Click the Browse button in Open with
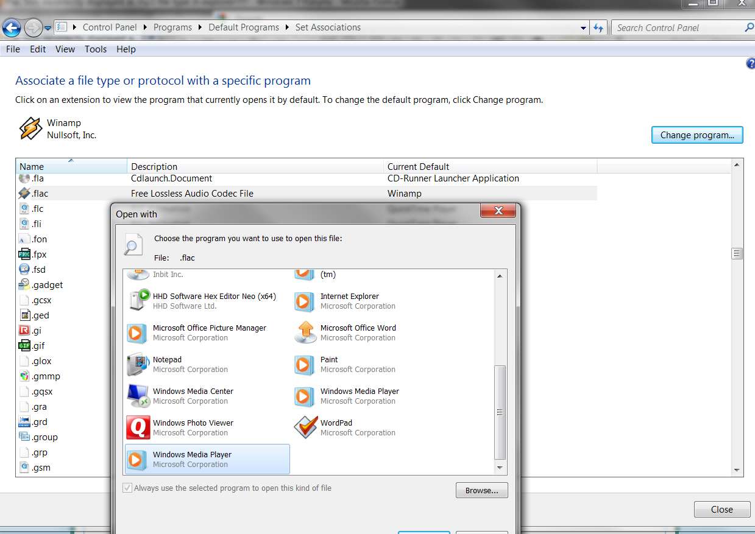This screenshot has height=534, width=755. tap(481, 490)
